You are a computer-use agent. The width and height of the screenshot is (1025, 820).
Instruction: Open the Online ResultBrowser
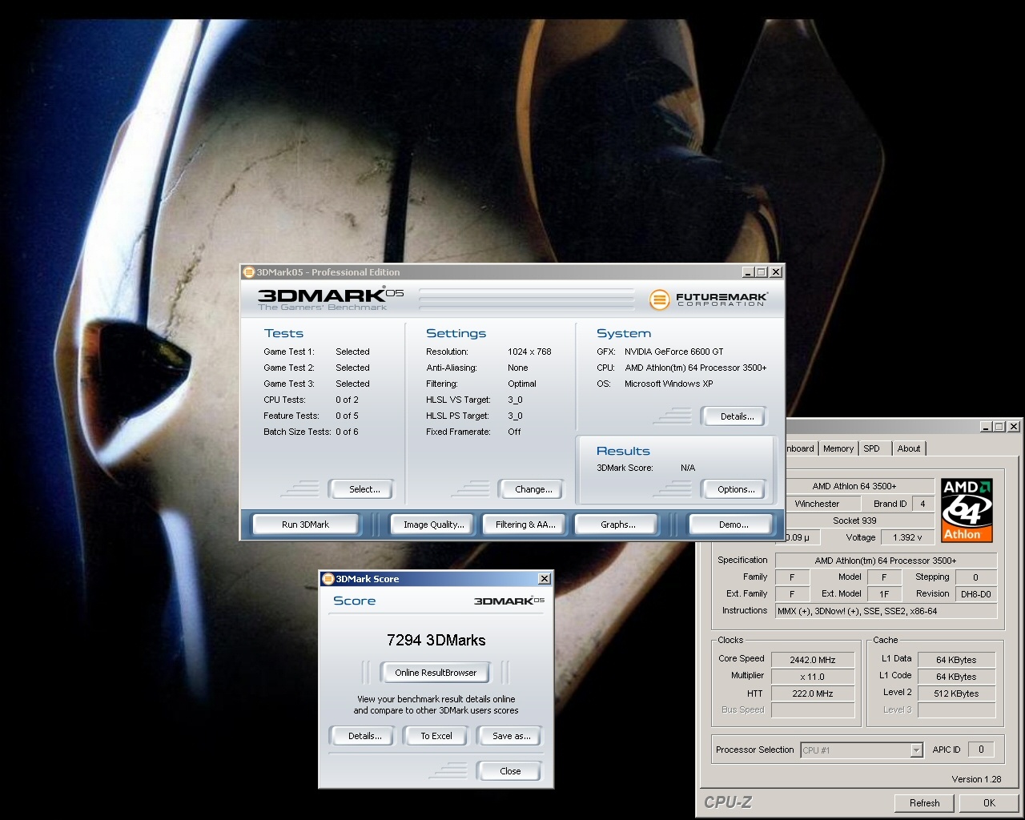[x=436, y=673]
